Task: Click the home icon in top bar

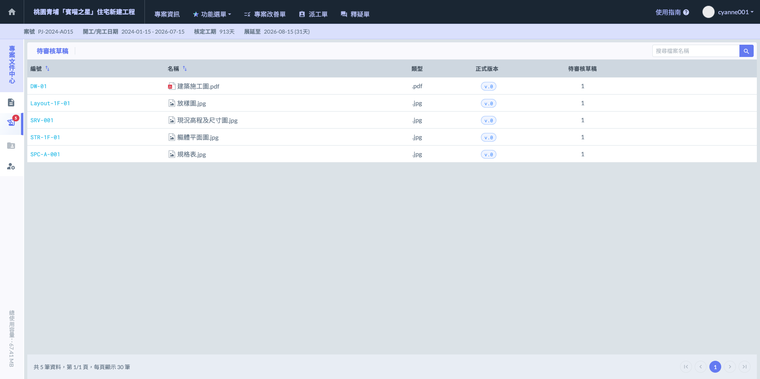Action: click(12, 12)
